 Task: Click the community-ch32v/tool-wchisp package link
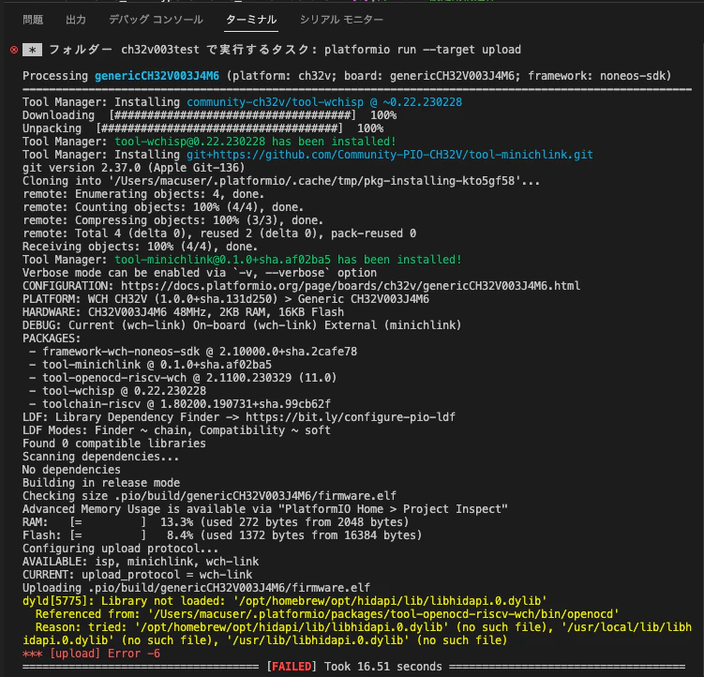pyautogui.click(x=324, y=102)
